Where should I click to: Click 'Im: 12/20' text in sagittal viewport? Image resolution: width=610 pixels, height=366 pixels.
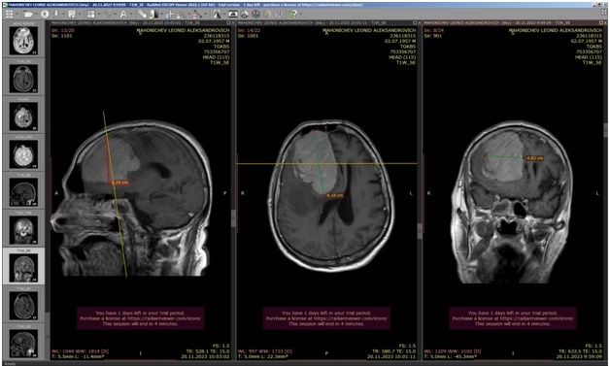pyautogui.click(x=62, y=30)
